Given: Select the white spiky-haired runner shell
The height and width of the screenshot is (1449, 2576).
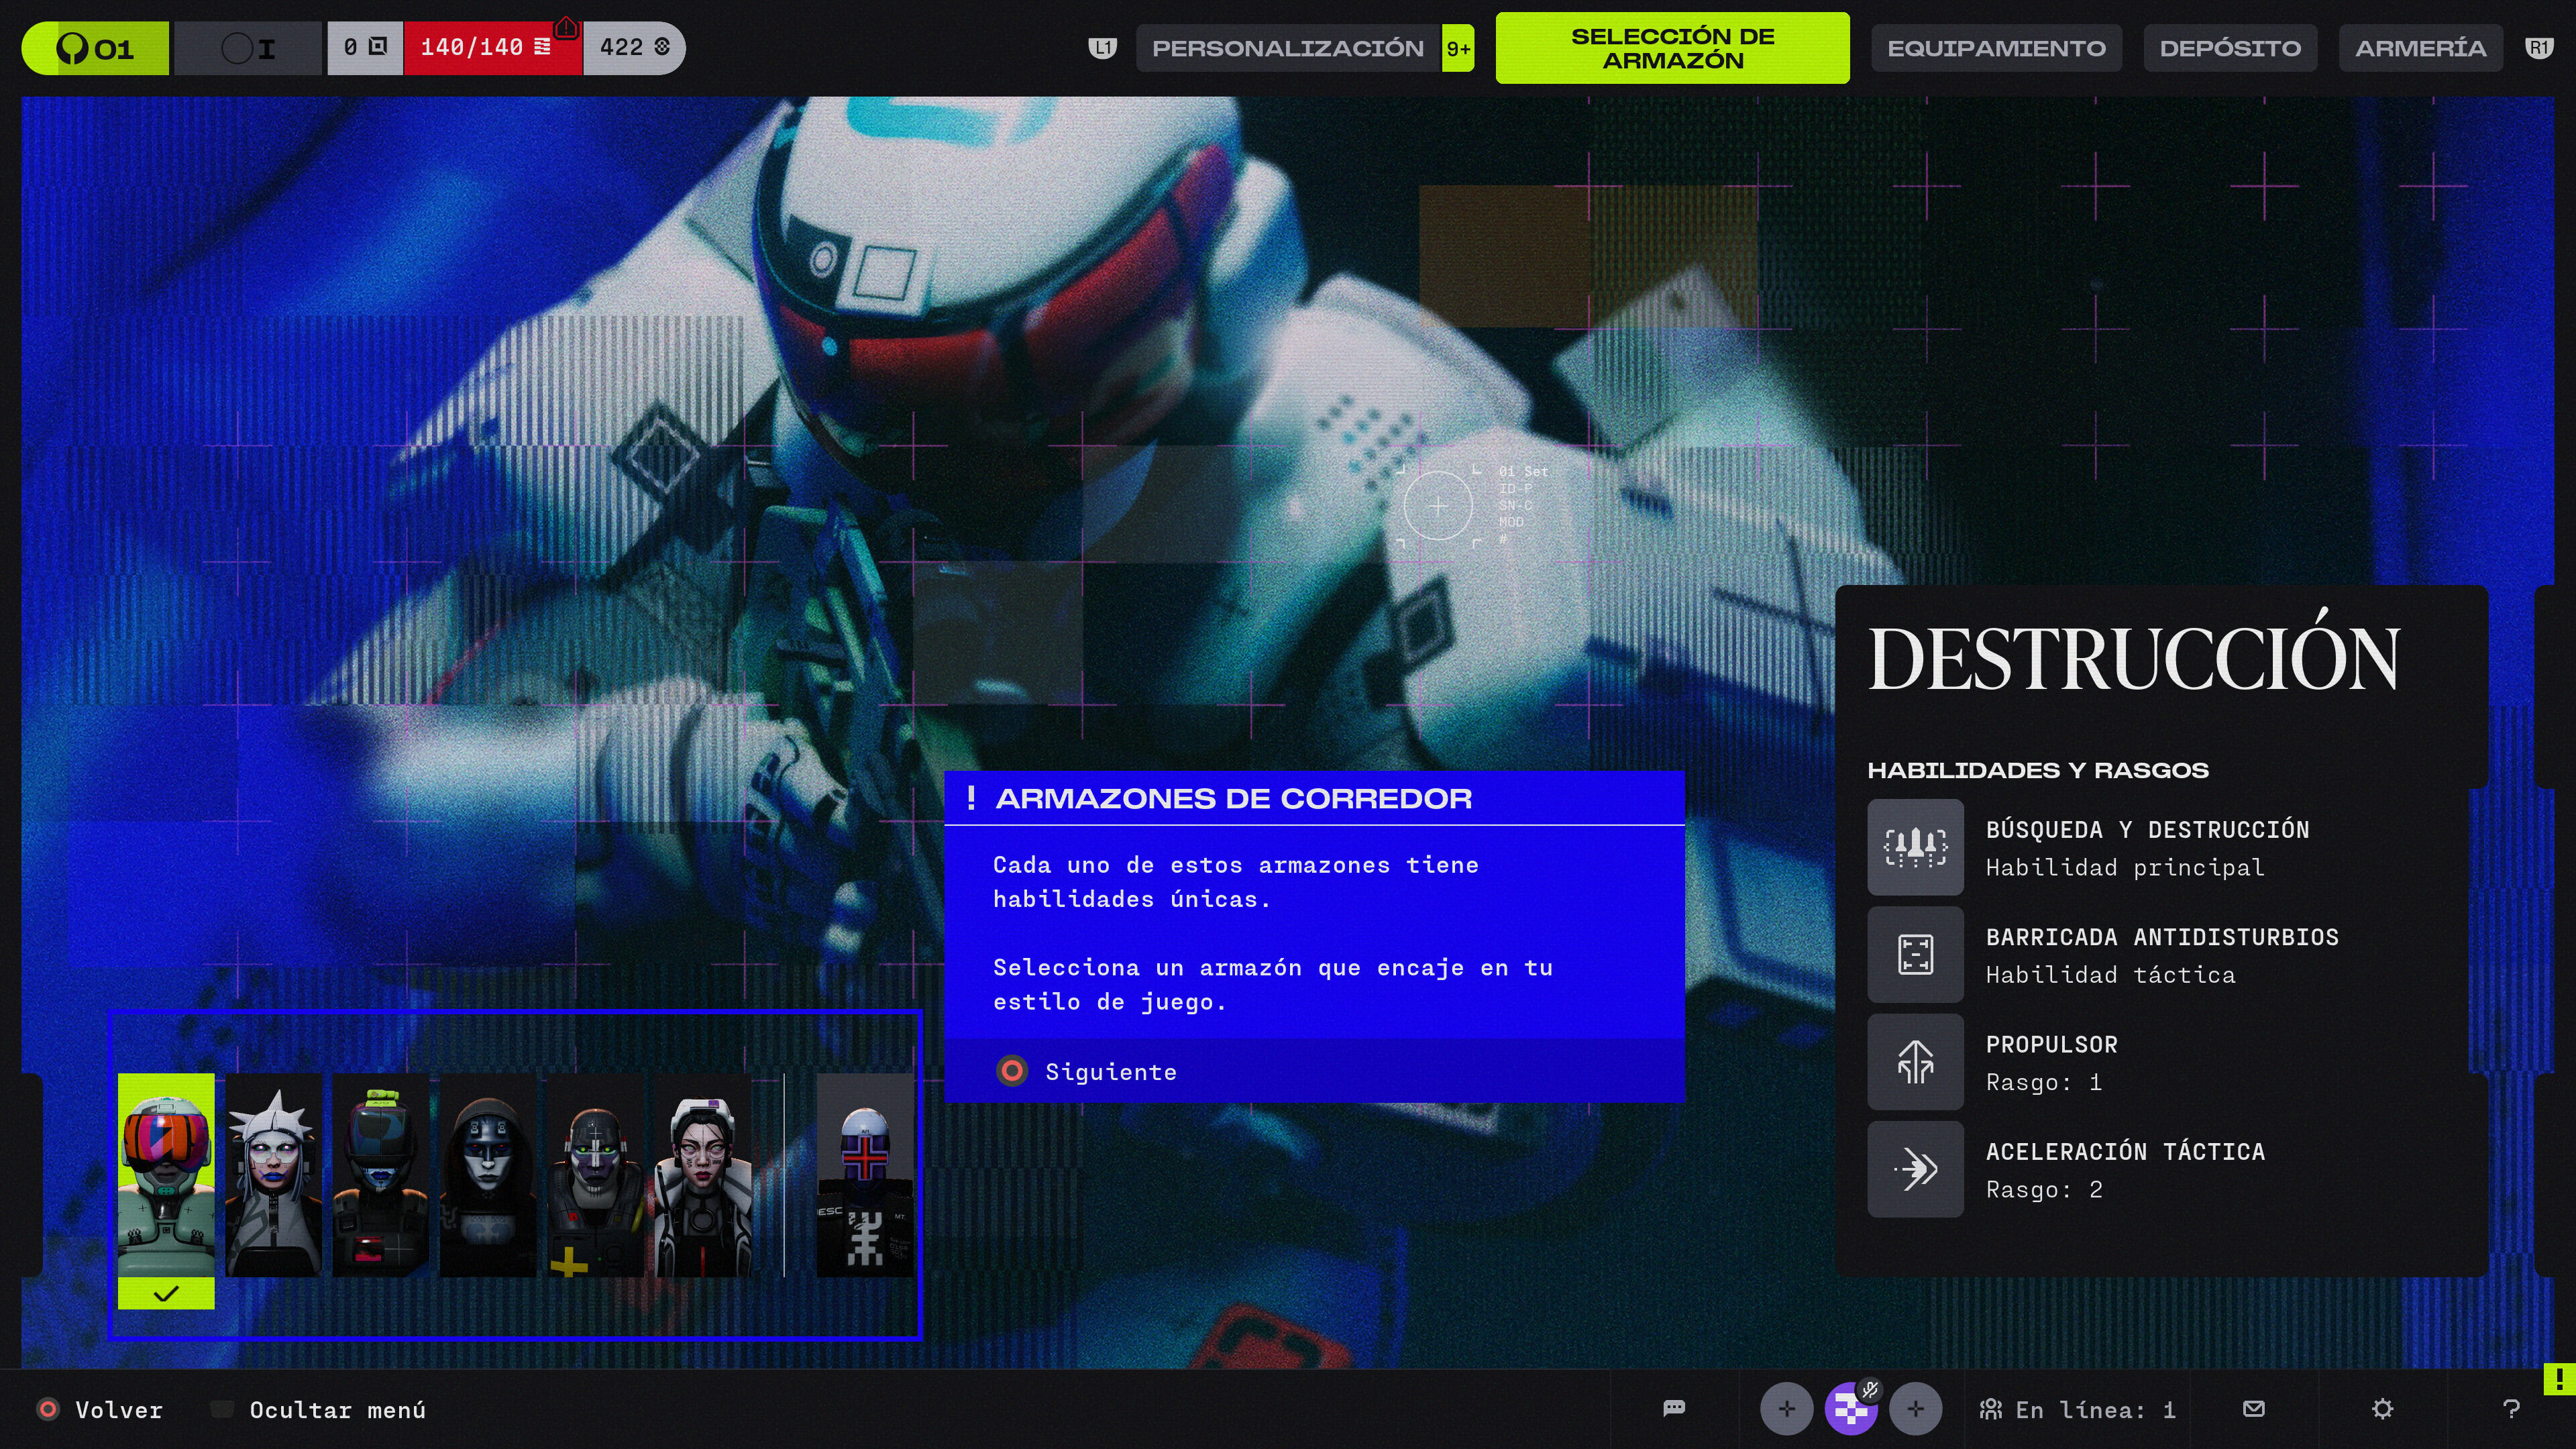Looking at the screenshot, I should click(x=273, y=1175).
